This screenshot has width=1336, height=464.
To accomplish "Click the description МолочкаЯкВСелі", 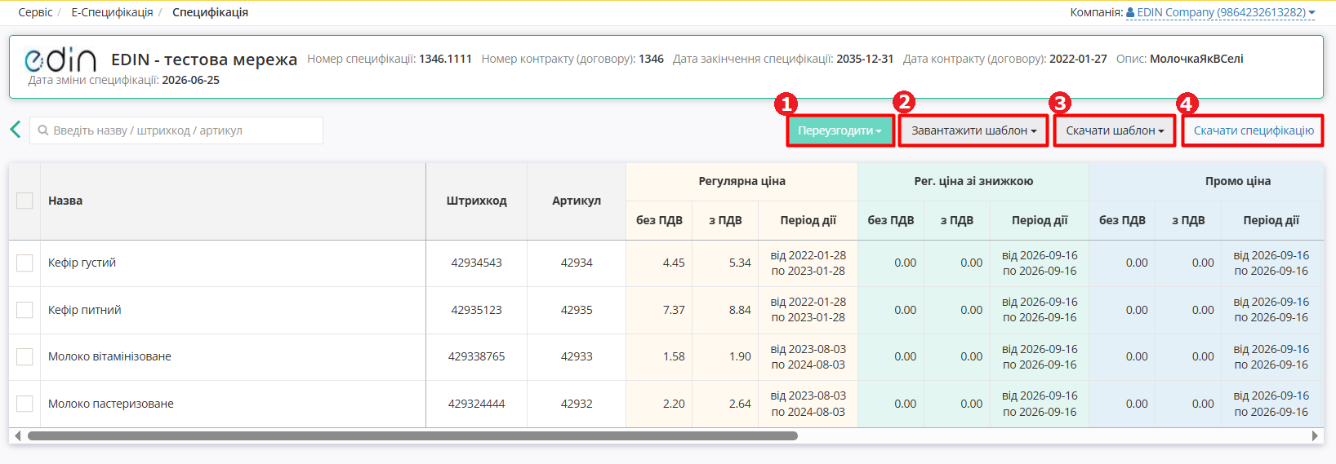I will [1196, 59].
